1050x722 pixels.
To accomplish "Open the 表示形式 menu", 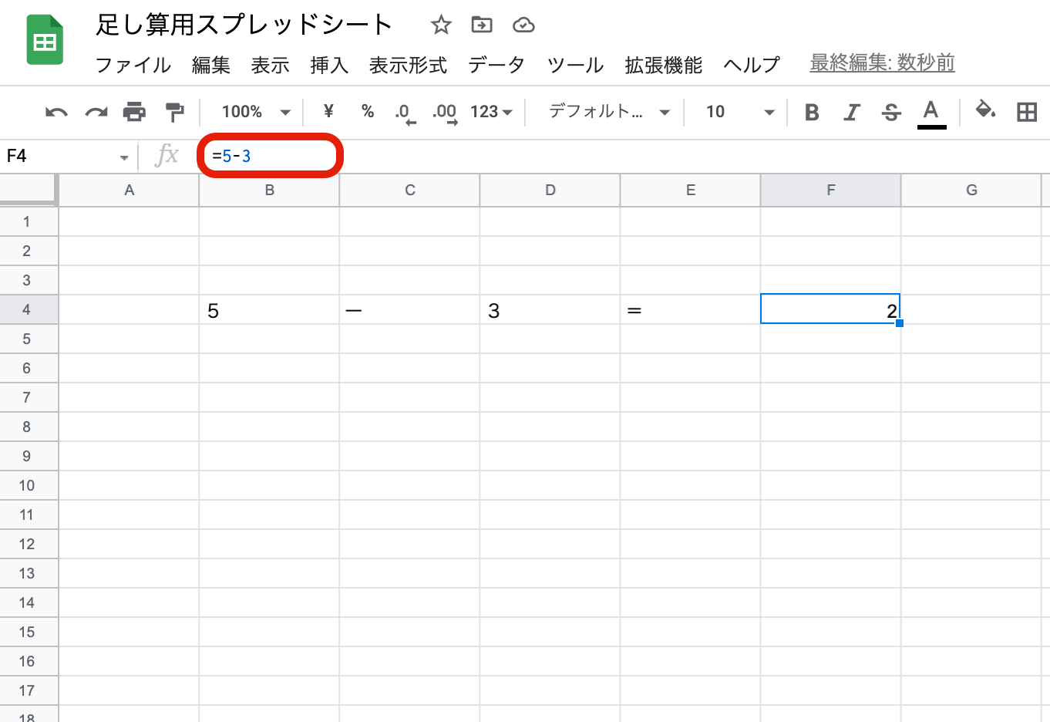I will pos(409,65).
